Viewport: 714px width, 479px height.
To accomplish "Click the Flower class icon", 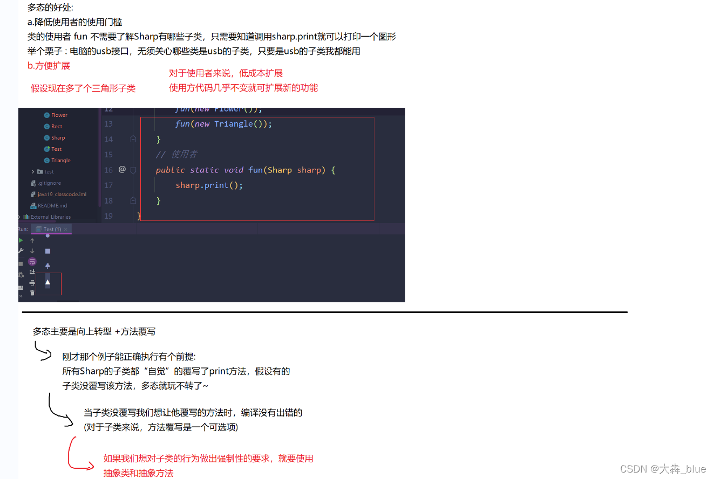I will 47,115.
